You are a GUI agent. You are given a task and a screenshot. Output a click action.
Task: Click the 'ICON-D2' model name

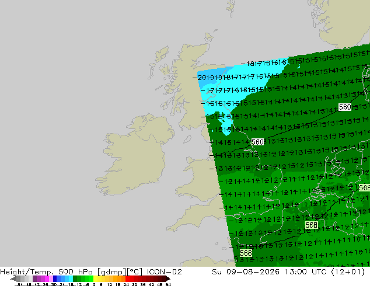(164, 272)
